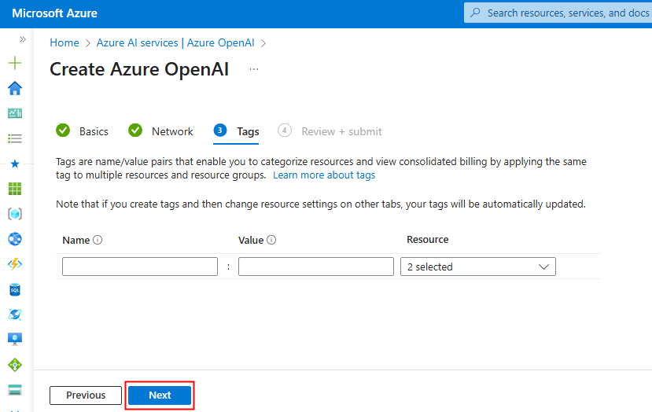
Task: Open the ellipsis menu beside page title
Action: point(254,69)
